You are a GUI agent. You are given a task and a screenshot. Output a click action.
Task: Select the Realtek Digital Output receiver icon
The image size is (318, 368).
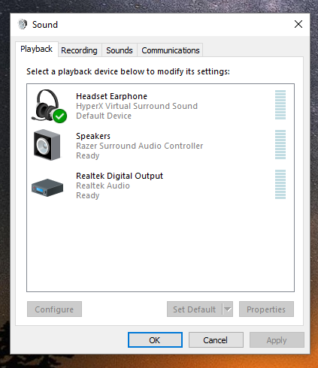tap(47, 188)
